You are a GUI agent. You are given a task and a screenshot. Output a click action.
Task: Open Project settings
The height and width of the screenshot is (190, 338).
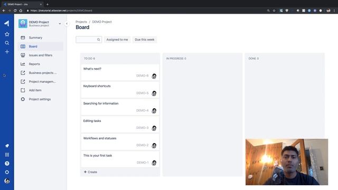(x=41, y=99)
